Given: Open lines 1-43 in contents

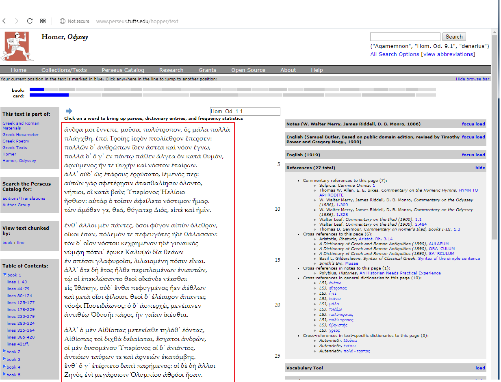Looking at the screenshot, I should 17,282.
